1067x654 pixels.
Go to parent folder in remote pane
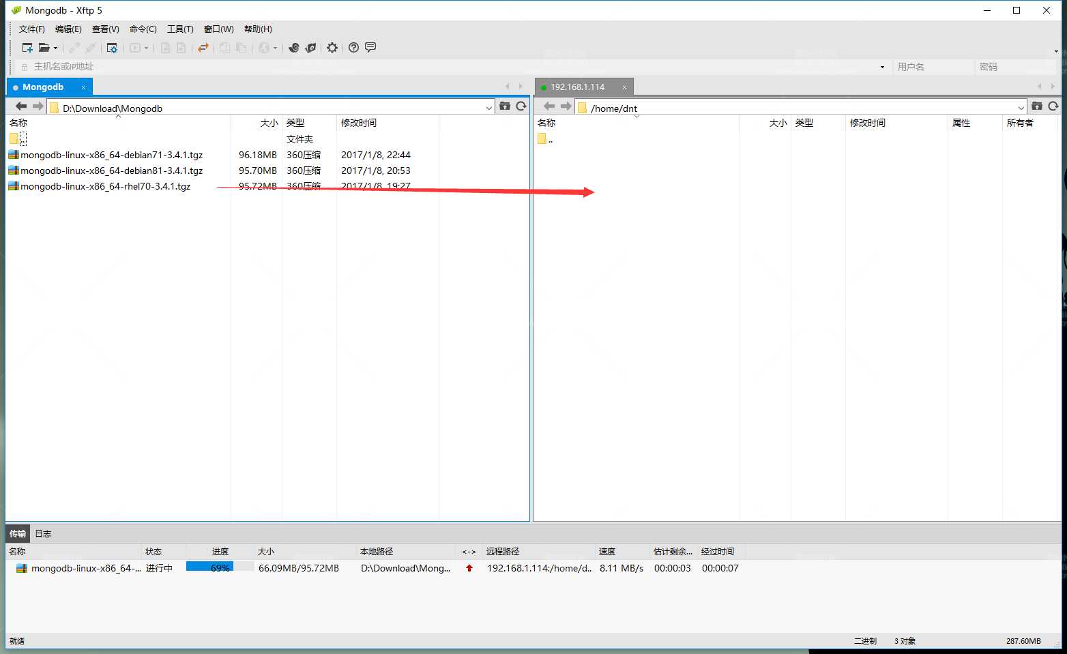coord(1037,106)
